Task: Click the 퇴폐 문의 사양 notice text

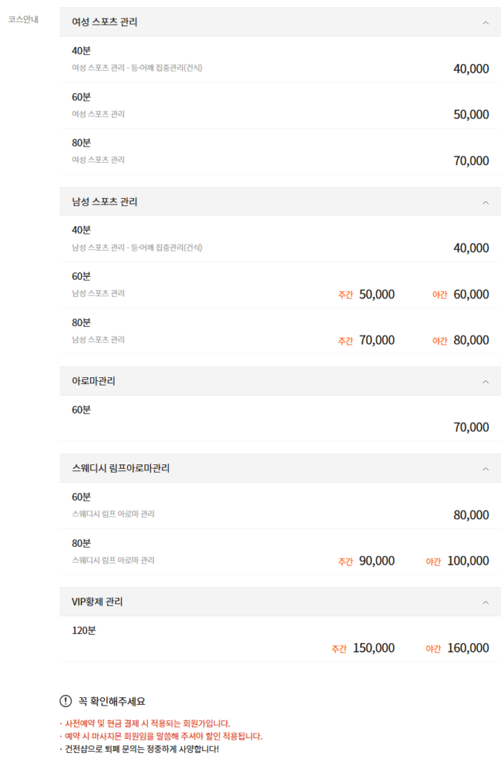Action: click(x=141, y=748)
